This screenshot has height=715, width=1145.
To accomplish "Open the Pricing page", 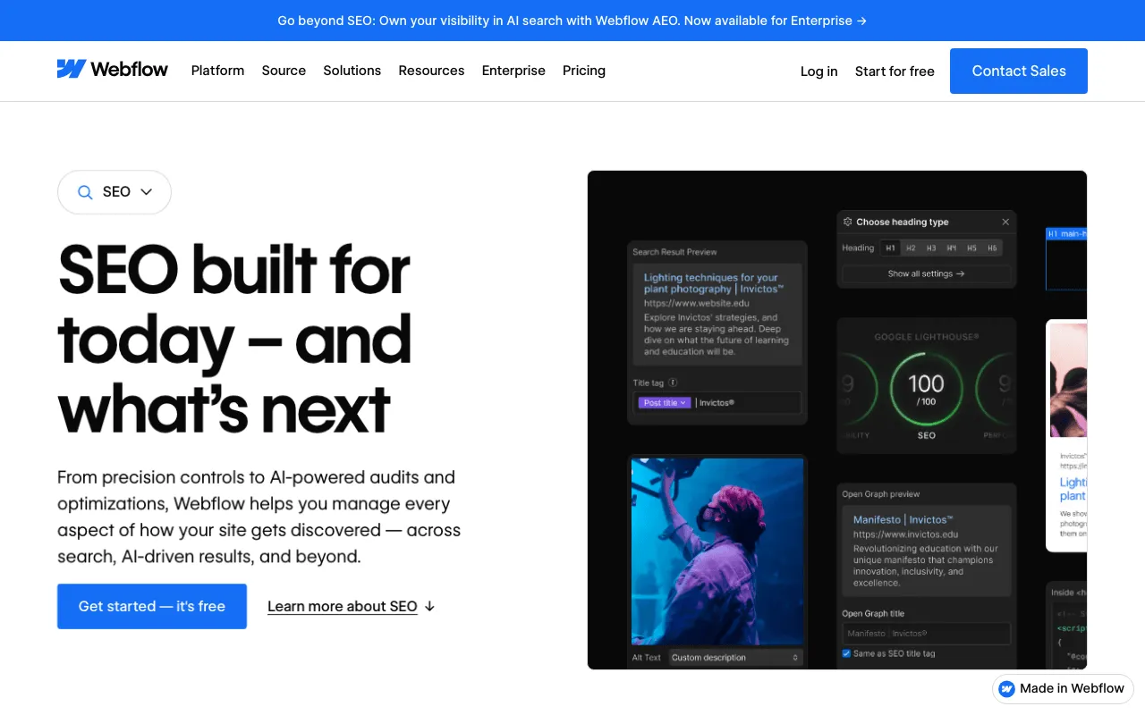I will coord(584,71).
